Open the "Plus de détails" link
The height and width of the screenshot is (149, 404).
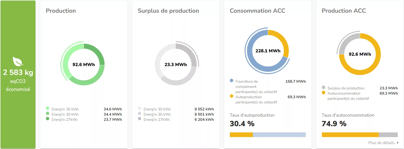pyautogui.click(x=381, y=143)
